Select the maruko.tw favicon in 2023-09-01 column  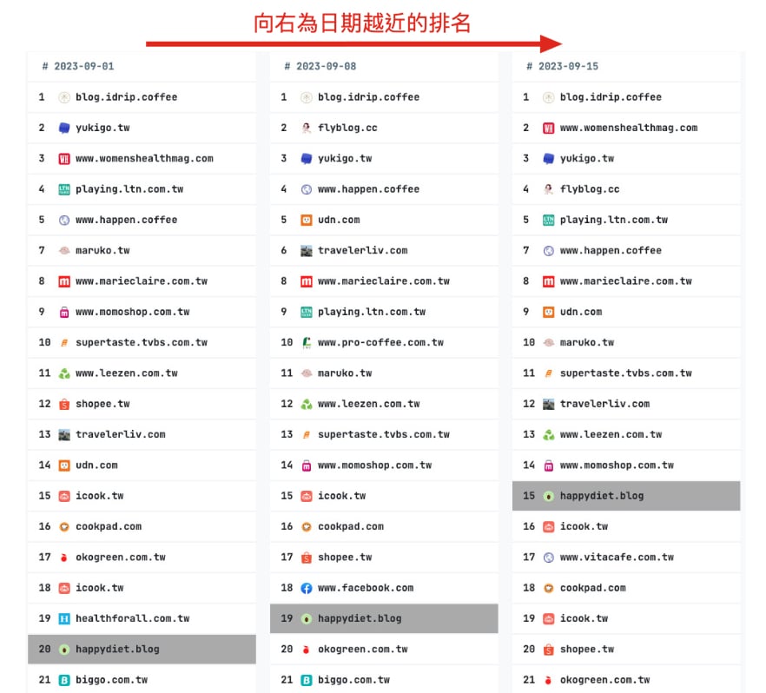tap(64, 250)
